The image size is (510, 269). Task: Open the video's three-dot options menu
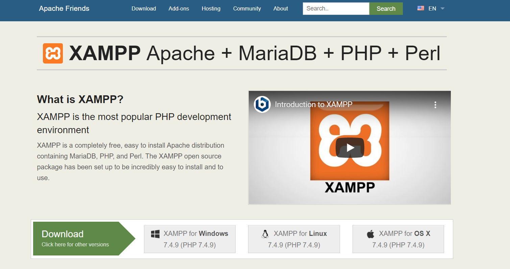click(x=435, y=105)
